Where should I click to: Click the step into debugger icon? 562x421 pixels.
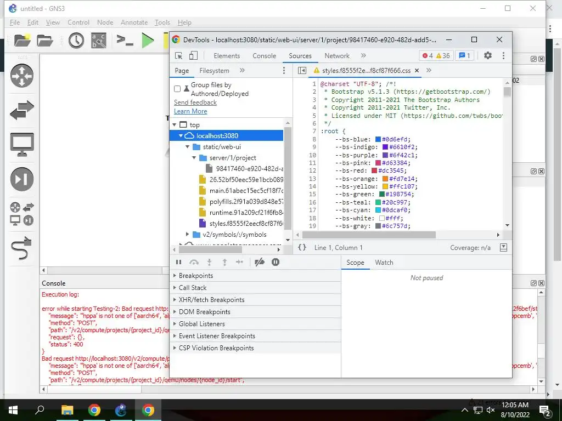[x=209, y=262]
